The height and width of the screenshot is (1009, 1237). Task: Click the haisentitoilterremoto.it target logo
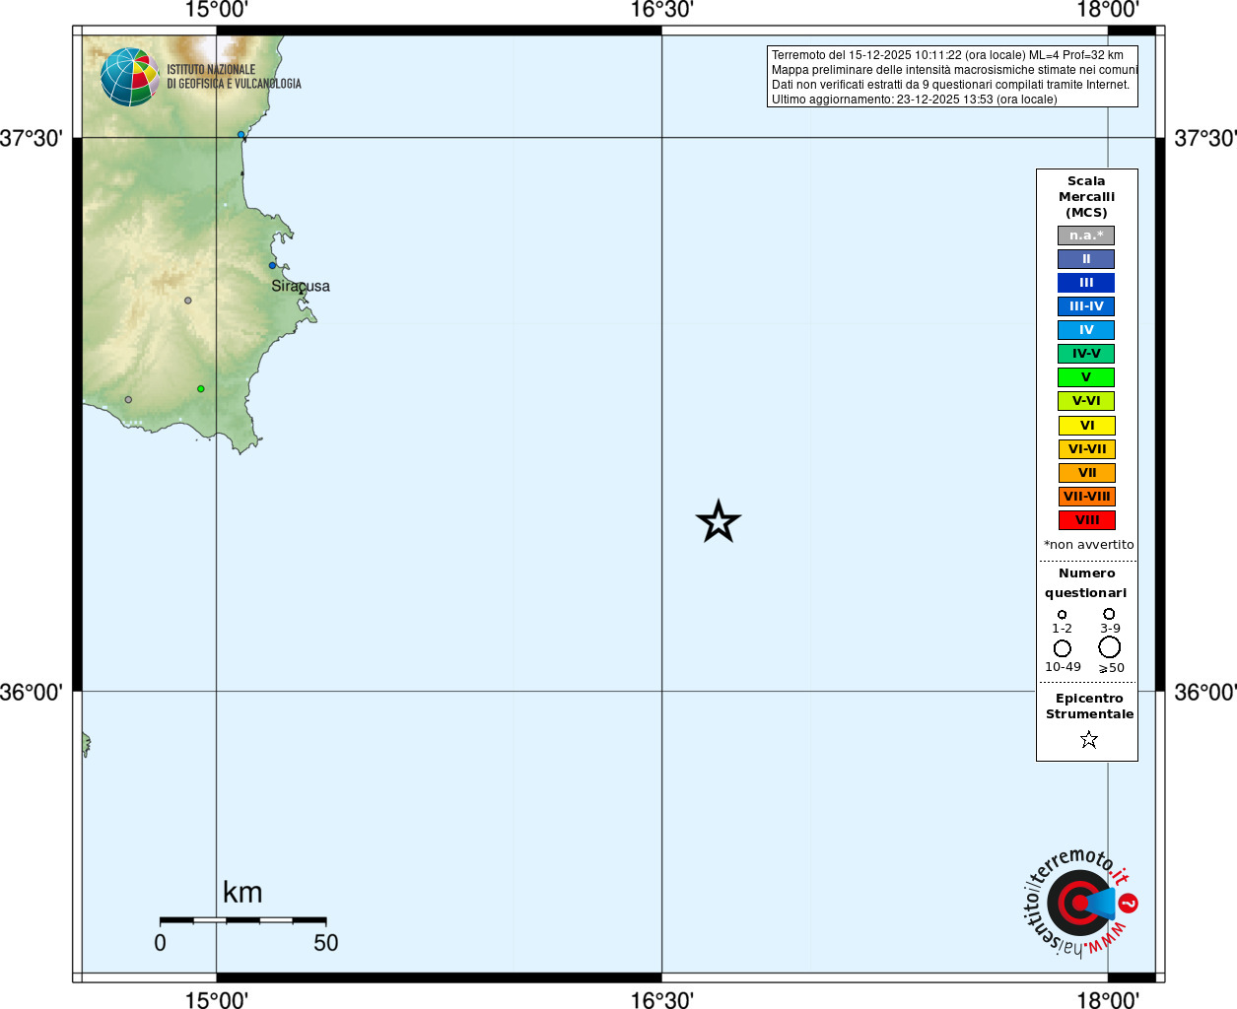click(1079, 902)
